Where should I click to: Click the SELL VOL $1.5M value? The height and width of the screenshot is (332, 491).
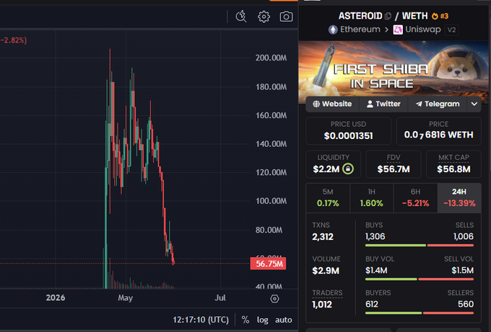[463, 270]
